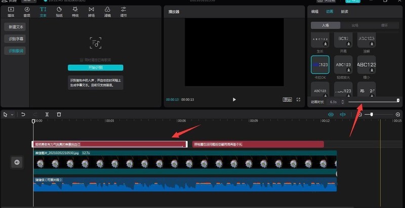This screenshot has width=405, height=208.
Task: Click the 新建文本 button
Action: (15, 27)
